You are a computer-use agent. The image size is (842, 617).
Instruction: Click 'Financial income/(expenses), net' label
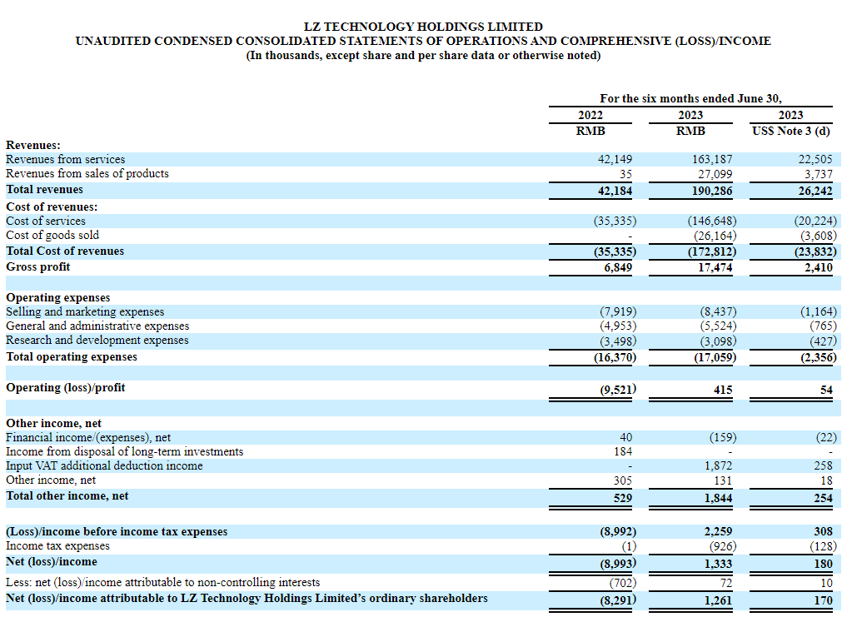tap(88, 437)
